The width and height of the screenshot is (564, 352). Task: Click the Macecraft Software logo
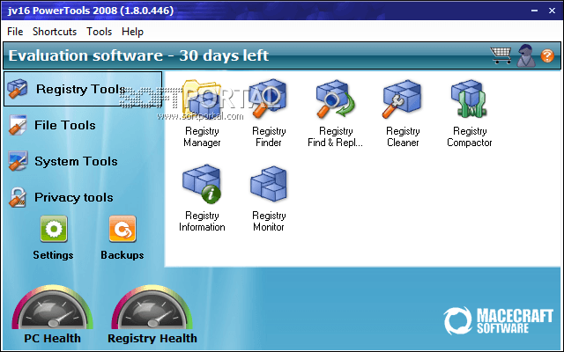tap(498, 320)
